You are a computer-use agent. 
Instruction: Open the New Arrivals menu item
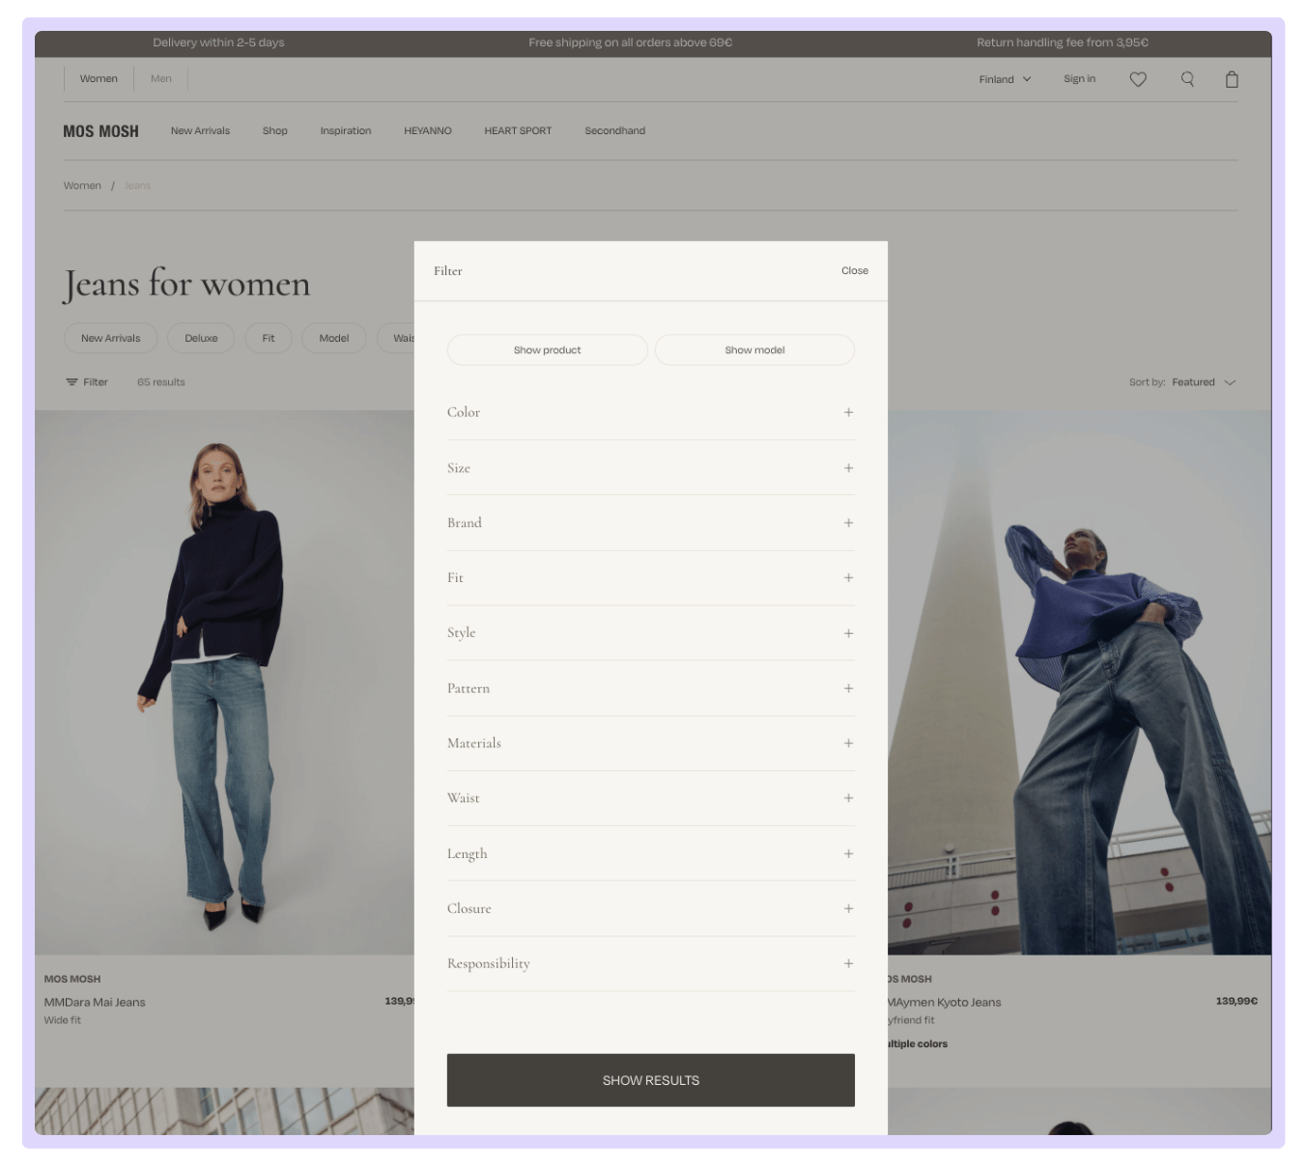click(200, 131)
